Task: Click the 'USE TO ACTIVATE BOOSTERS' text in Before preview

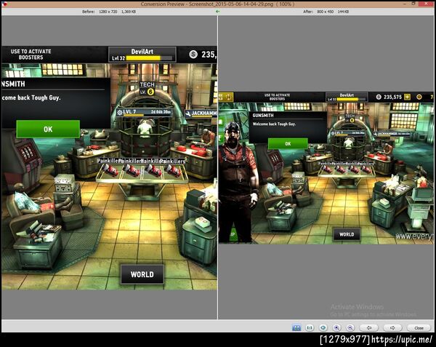Action: (x=31, y=55)
